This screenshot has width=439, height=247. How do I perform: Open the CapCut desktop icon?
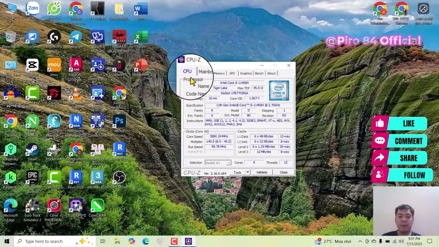32,68
